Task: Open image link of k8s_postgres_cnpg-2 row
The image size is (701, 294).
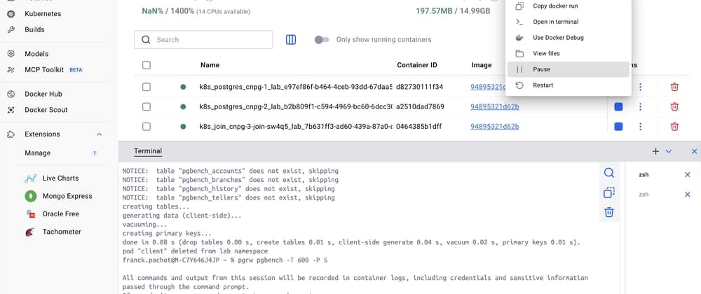Action: pos(494,106)
